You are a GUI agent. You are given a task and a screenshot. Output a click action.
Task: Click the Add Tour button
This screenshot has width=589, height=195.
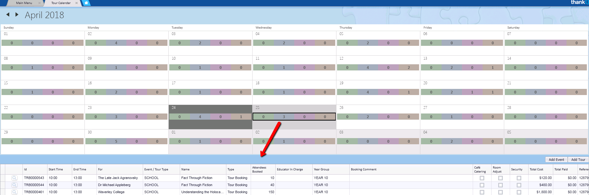(x=578, y=160)
